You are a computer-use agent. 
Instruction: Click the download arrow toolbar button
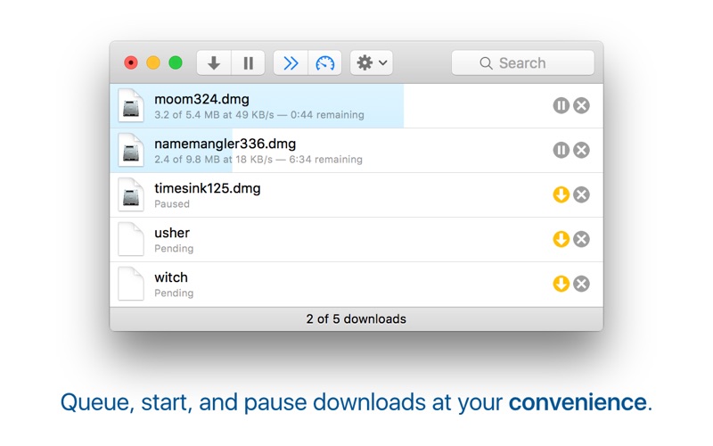click(214, 62)
